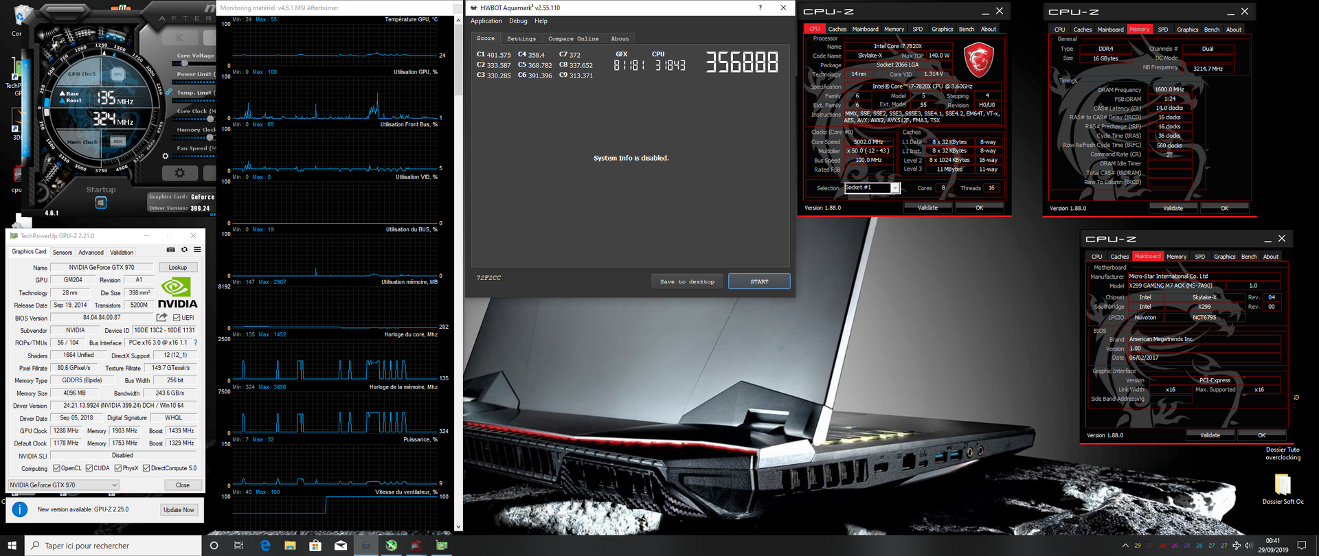1319x556 pixels.
Task: Open the Application menu in Aquamark
Action: pyautogui.click(x=486, y=21)
